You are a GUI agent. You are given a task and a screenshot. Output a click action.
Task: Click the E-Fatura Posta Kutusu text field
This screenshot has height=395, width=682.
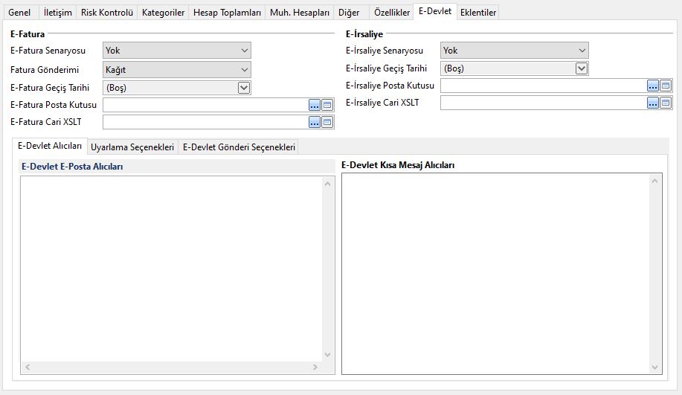click(205, 105)
